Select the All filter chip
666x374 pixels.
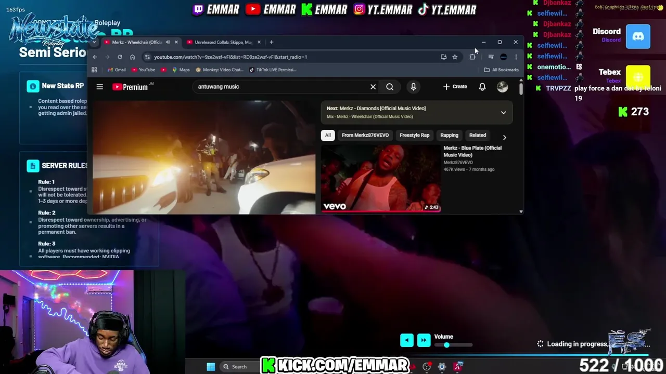click(328, 135)
